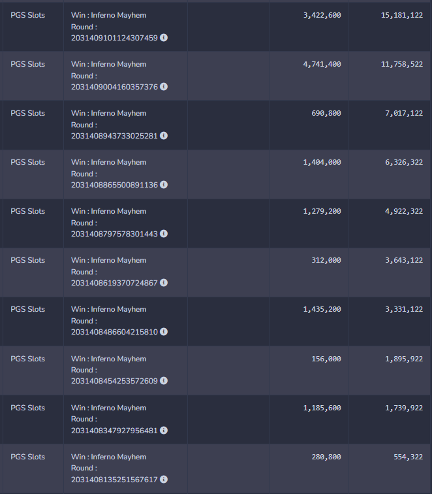Click PGS Slots label in the 1,279,200 row
This screenshot has height=494, width=432.
point(28,211)
